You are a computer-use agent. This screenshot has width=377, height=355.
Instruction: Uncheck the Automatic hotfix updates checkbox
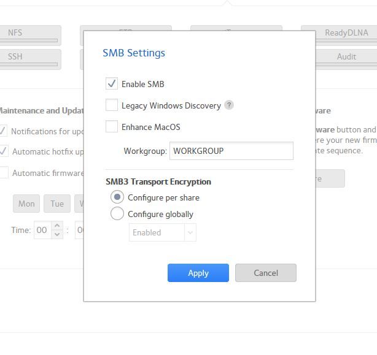tap(3, 151)
